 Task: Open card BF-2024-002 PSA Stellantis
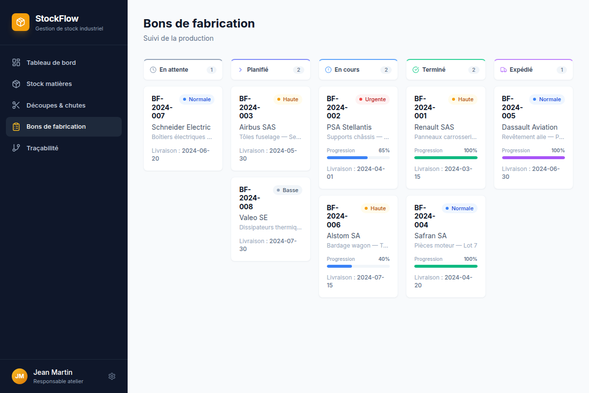point(358,138)
